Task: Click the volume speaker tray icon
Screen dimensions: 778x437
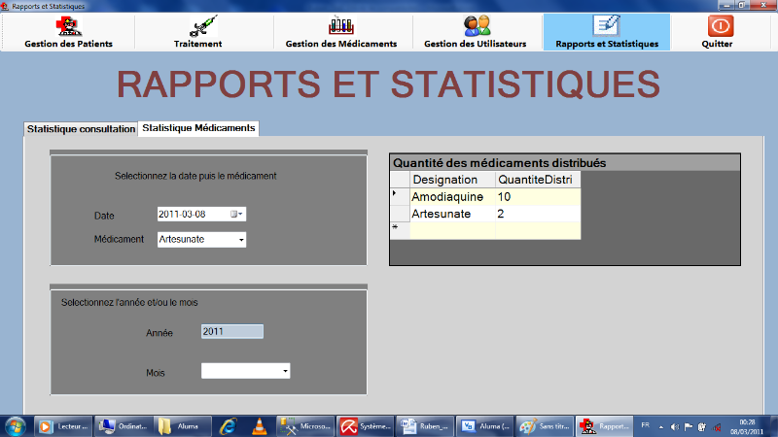Action: 674,426
